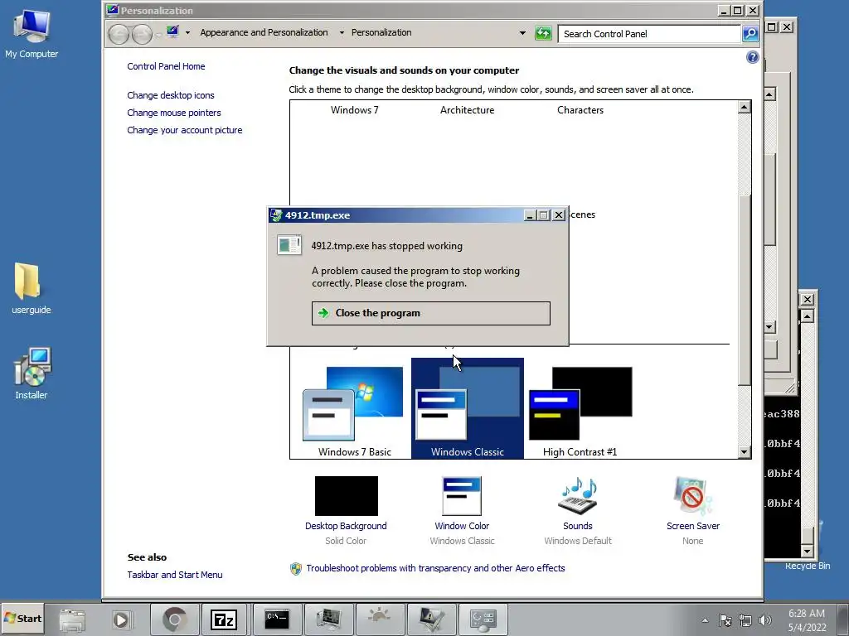Click the 4912.tmp.exe dialog title icon
Screen dimensions: 849x636
pos(276,215)
